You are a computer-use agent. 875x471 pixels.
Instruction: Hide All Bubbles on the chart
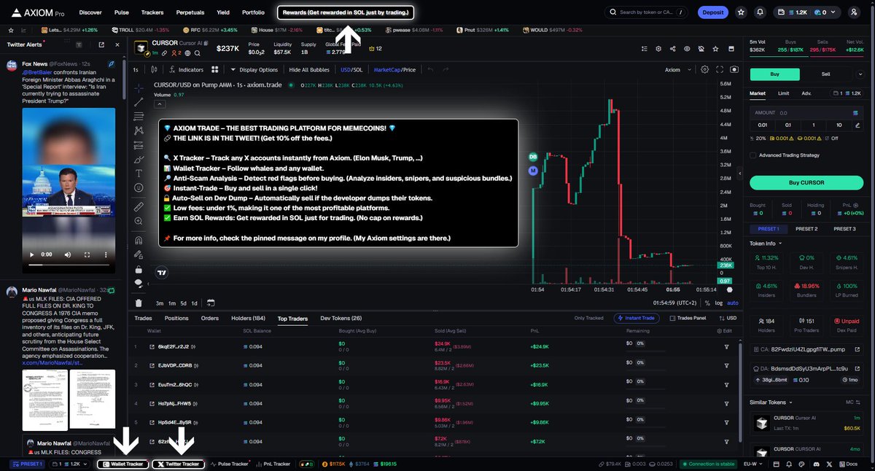309,69
